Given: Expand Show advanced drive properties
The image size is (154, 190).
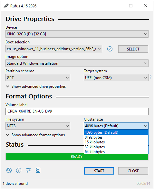Looking at the screenshot, I should pyautogui.click(x=36, y=86).
